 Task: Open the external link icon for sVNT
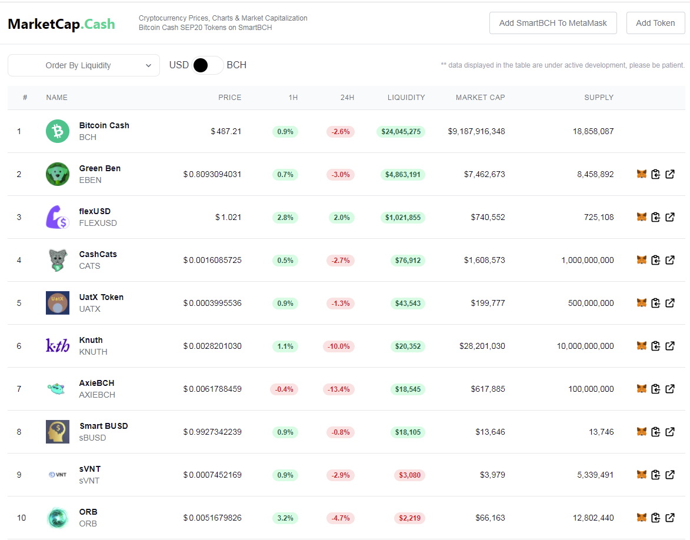(670, 475)
